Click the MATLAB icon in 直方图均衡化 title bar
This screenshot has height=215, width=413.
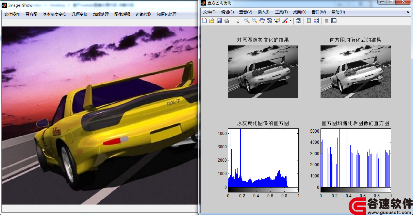[203, 3]
